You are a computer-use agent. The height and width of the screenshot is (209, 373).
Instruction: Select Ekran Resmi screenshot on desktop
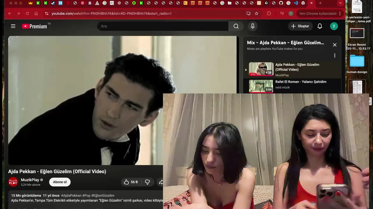tap(358, 39)
